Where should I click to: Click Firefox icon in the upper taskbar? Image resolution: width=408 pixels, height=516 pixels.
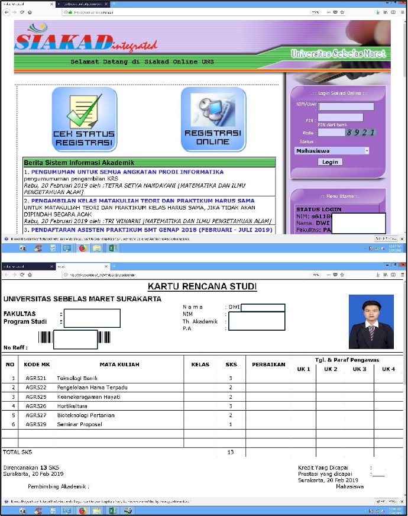tap(83, 248)
